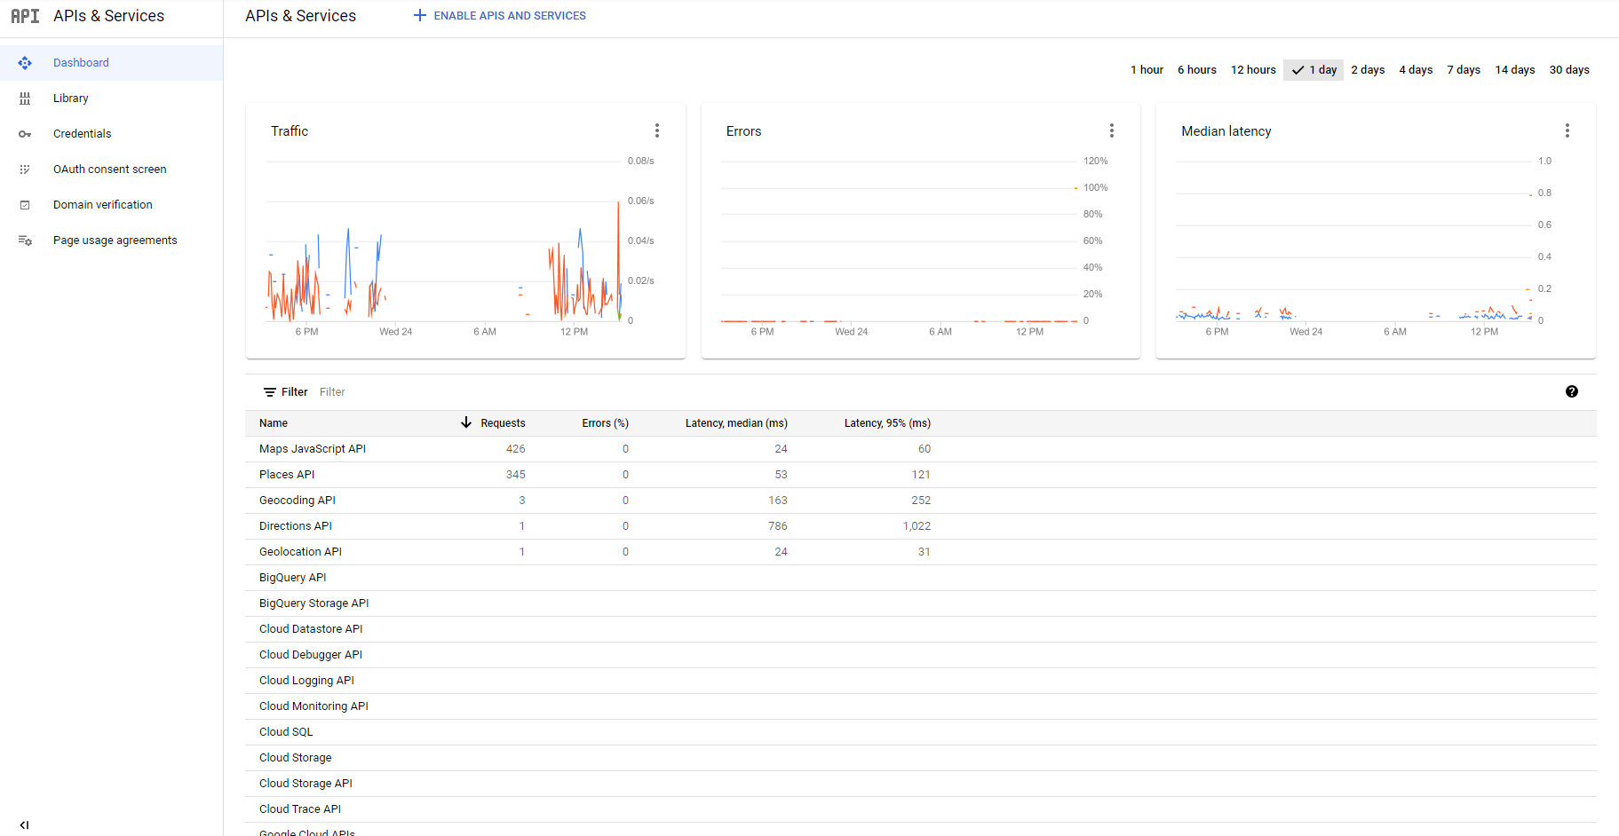Sort by Errors (%) column header
The height and width of the screenshot is (836, 1619).
click(x=606, y=423)
